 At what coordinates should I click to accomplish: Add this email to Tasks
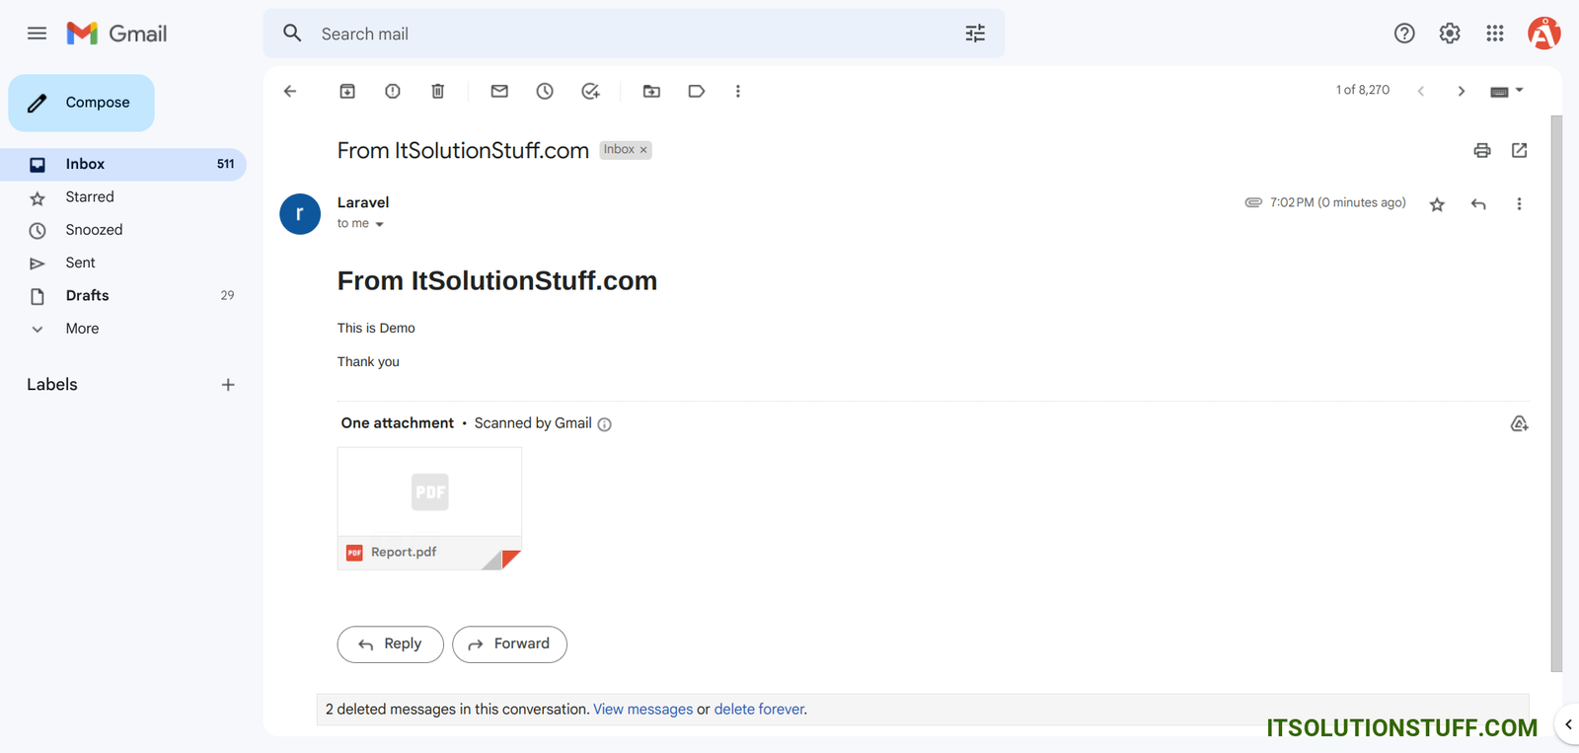590,91
